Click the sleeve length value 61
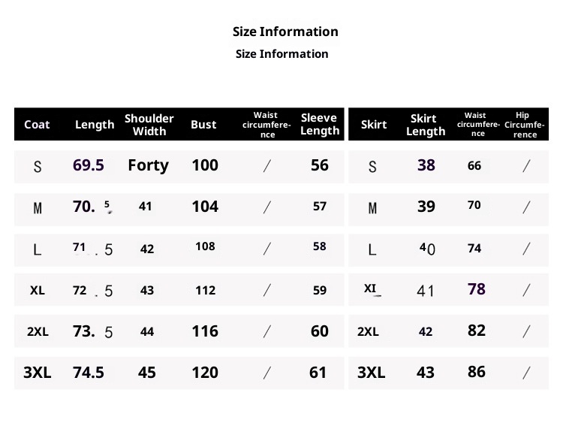 click(318, 373)
